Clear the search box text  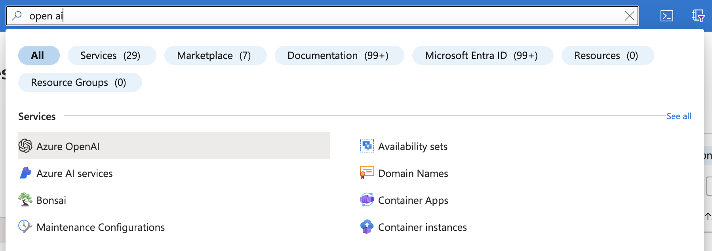[x=629, y=16]
